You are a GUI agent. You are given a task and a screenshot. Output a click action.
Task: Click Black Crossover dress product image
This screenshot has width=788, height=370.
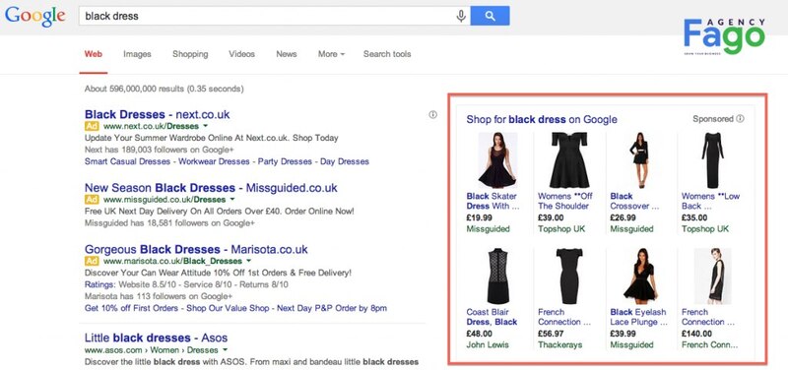point(639,160)
